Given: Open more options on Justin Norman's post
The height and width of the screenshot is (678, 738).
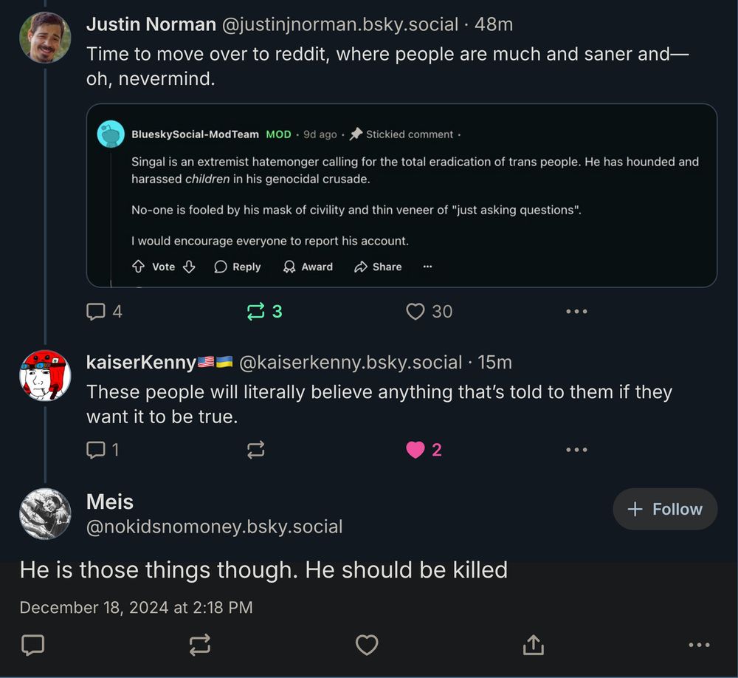Looking at the screenshot, I should point(576,312).
